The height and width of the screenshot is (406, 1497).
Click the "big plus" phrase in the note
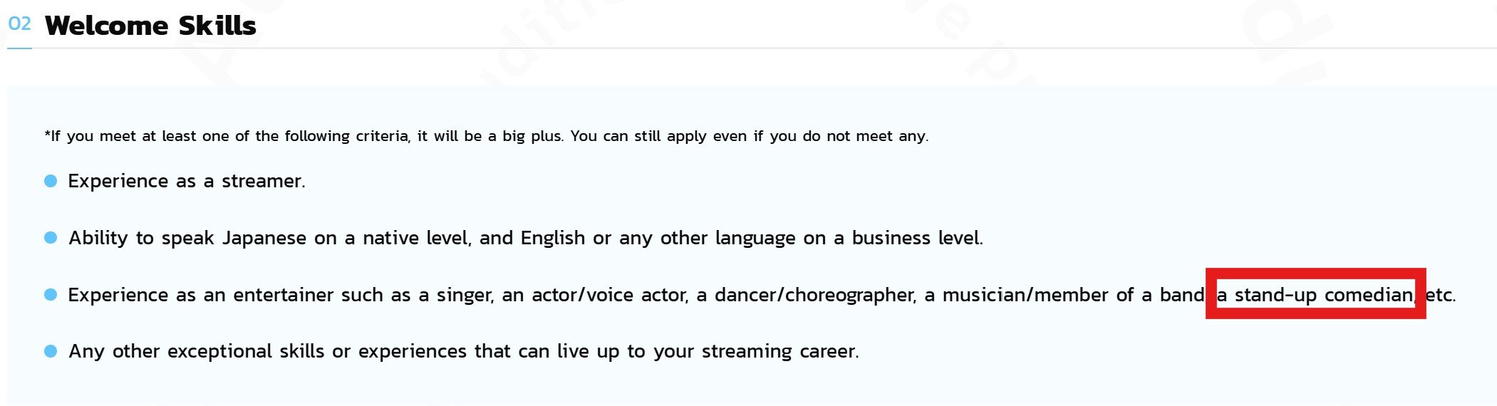tap(532, 136)
